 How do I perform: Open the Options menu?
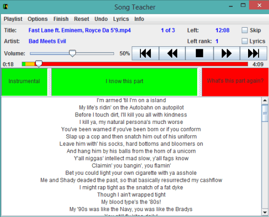click(37, 19)
